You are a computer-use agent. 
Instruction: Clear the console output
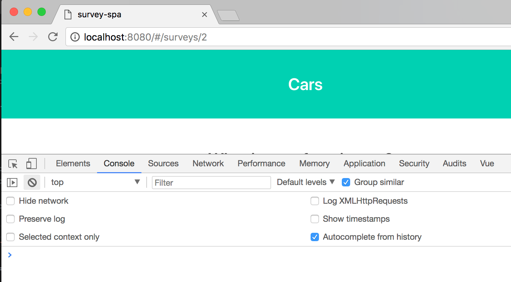pyautogui.click(x=32, y=182)
